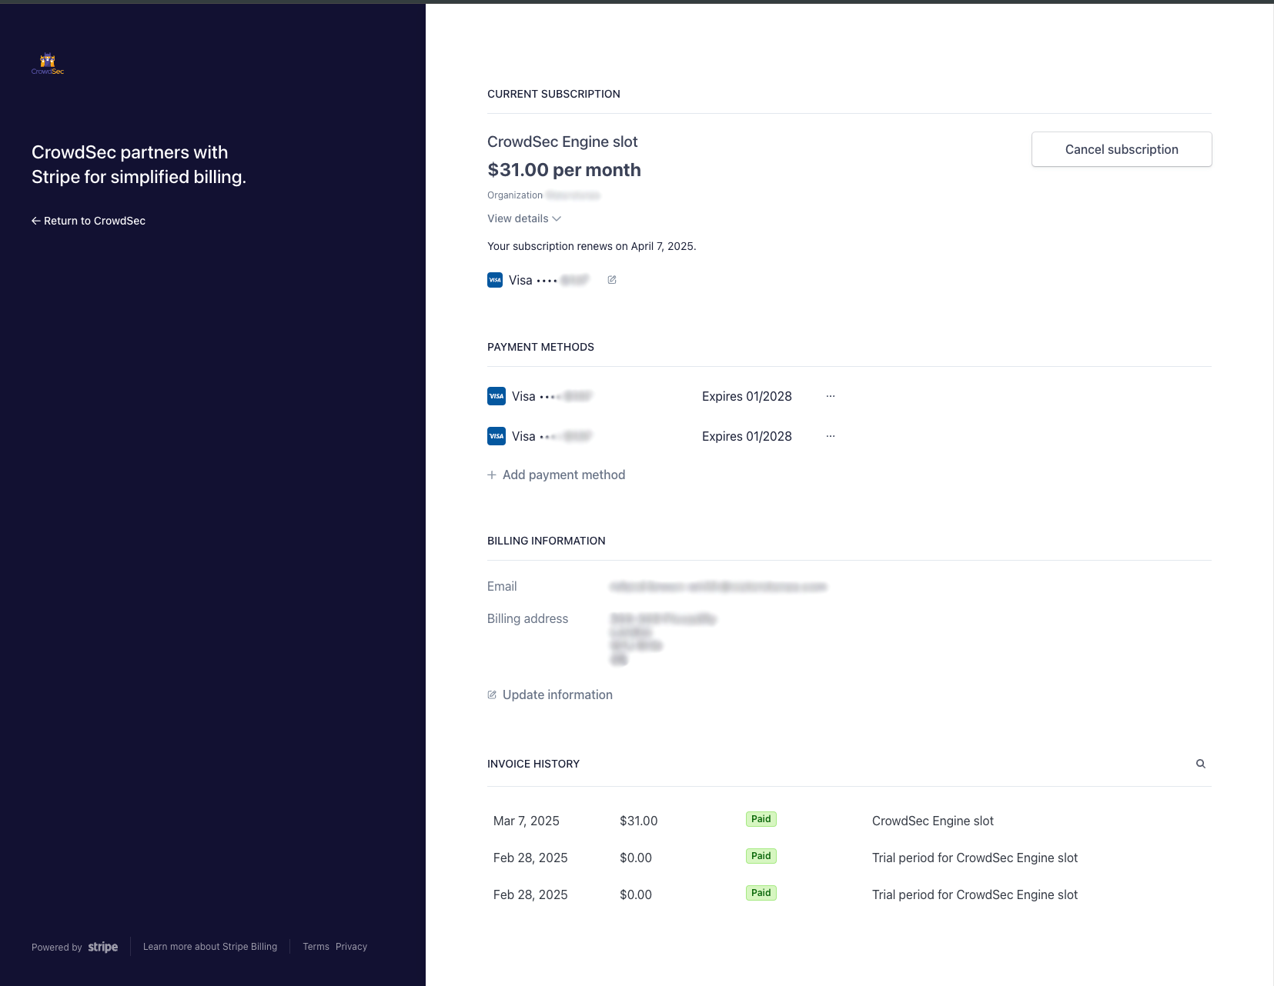Open Learn more about Stripe Billing
The image size is (1274, 986).
point(210,947)
